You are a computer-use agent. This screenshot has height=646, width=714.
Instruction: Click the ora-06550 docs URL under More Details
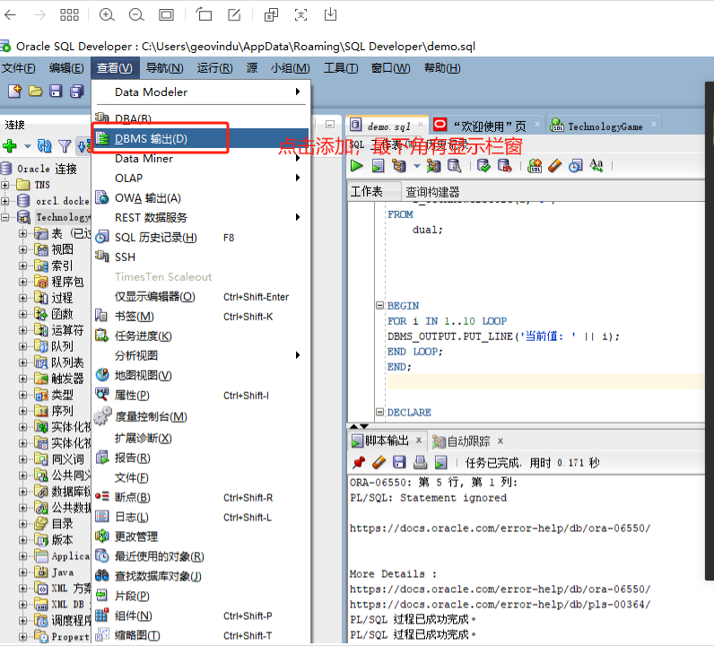[x=500, y=589]
